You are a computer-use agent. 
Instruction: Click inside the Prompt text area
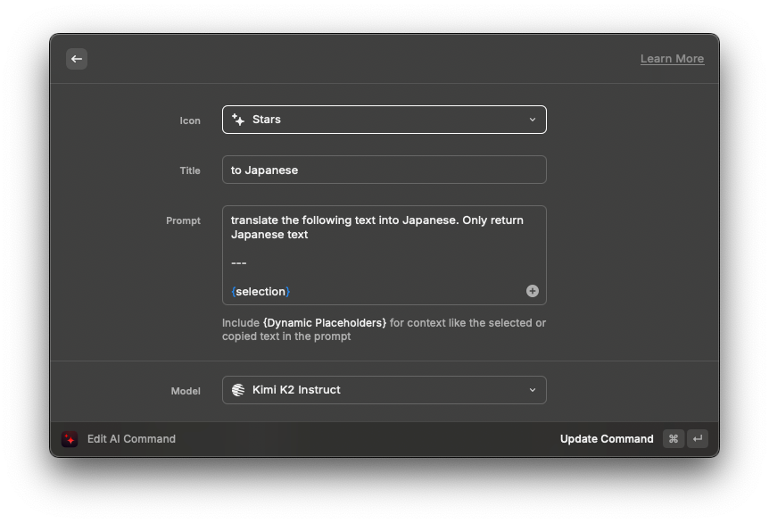pyautogui.click(x=384, y=255)
